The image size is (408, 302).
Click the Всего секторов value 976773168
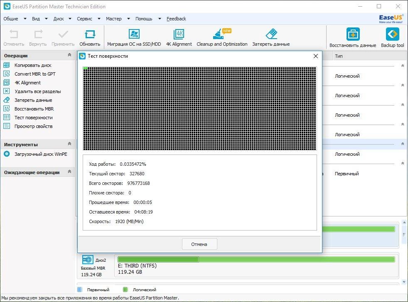[x=138, y=183]
